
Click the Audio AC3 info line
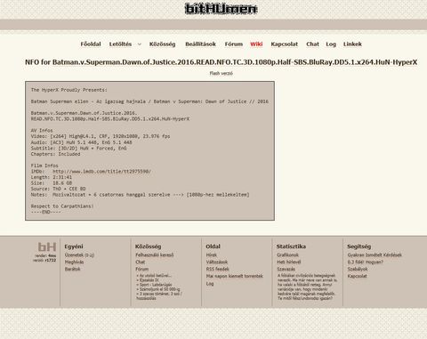tap(81, 142)
